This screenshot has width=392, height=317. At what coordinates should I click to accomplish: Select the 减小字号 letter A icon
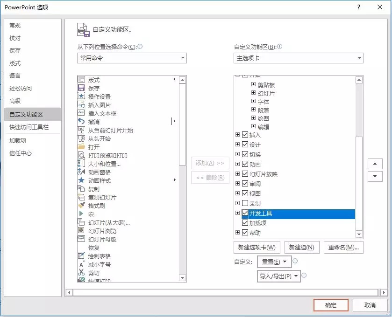[81, 264]
